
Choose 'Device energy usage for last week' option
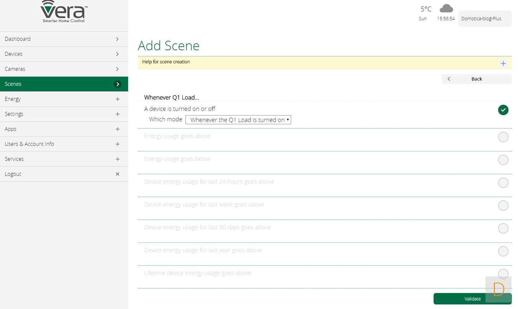click(503, 205)
